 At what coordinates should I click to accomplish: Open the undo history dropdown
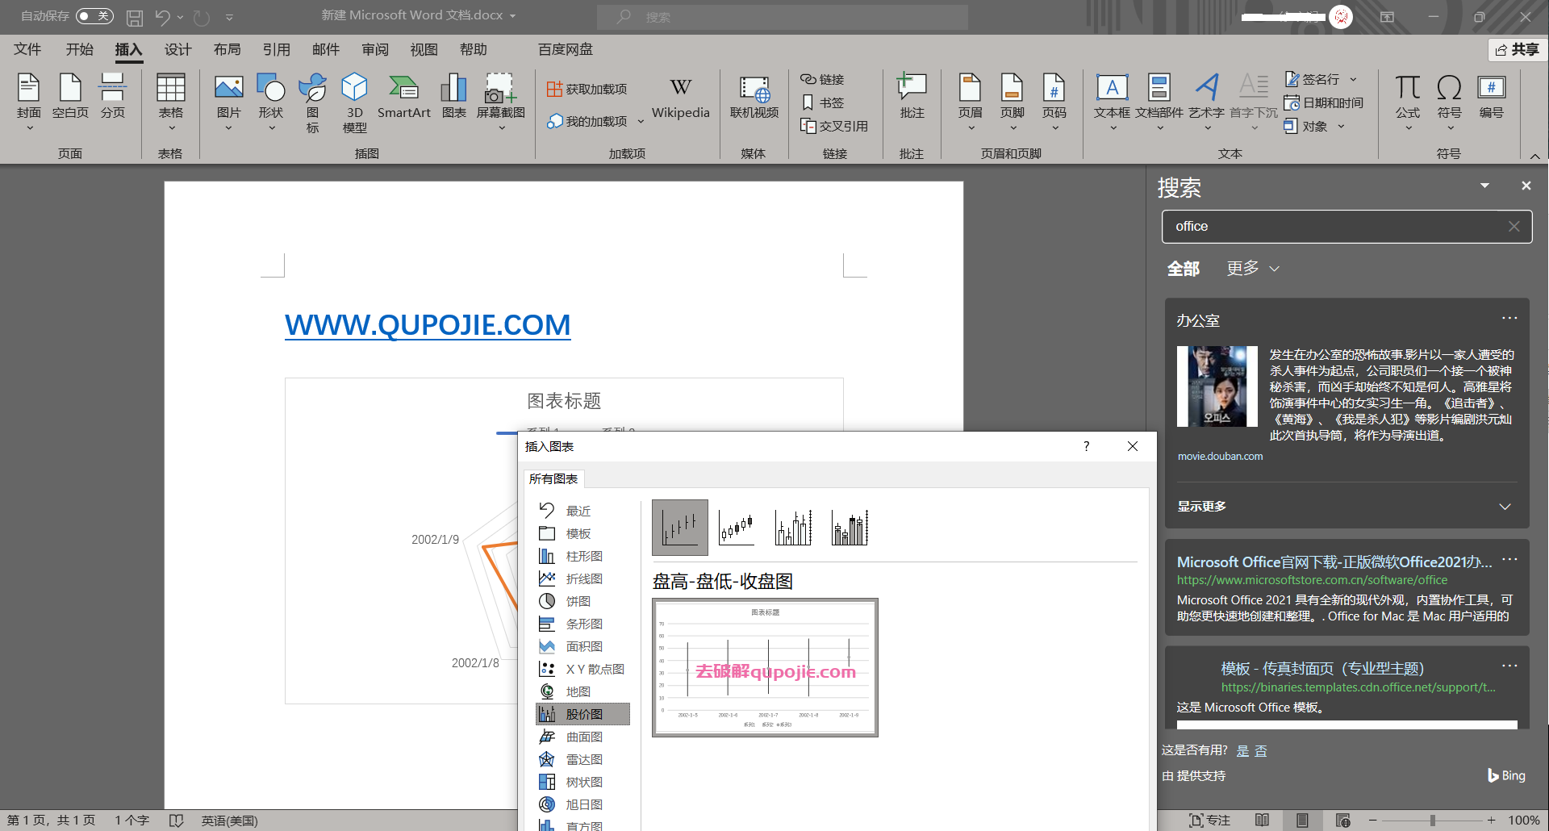click(180, 17)
